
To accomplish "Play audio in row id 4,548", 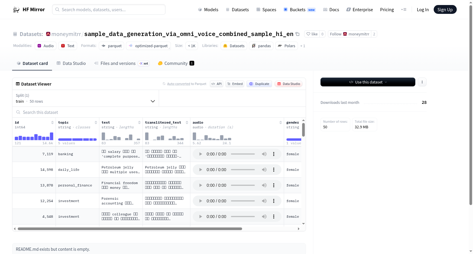I will click(200, 217).
